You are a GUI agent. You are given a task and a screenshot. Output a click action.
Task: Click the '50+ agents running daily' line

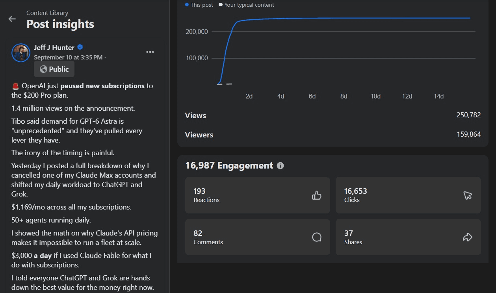tap(51, 220)
